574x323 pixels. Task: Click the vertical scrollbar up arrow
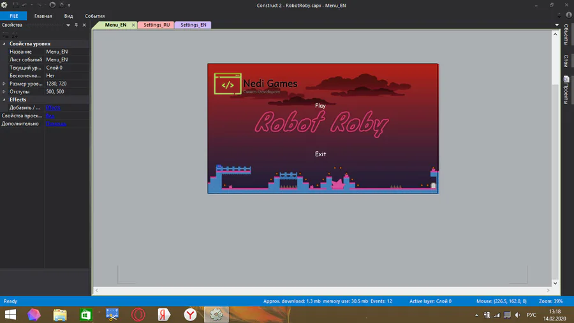click(556, 34)
